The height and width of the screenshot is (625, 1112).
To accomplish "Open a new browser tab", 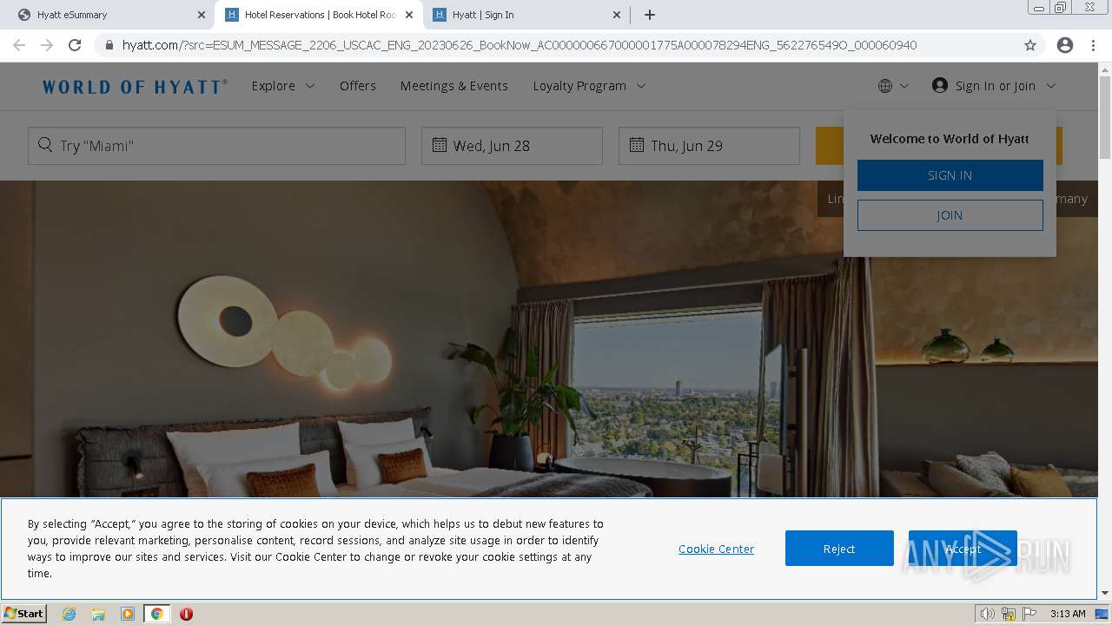I will click(650, 15).
